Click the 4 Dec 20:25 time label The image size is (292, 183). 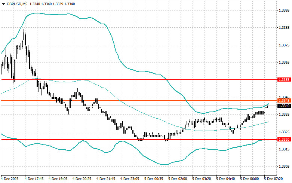point(82,179)
